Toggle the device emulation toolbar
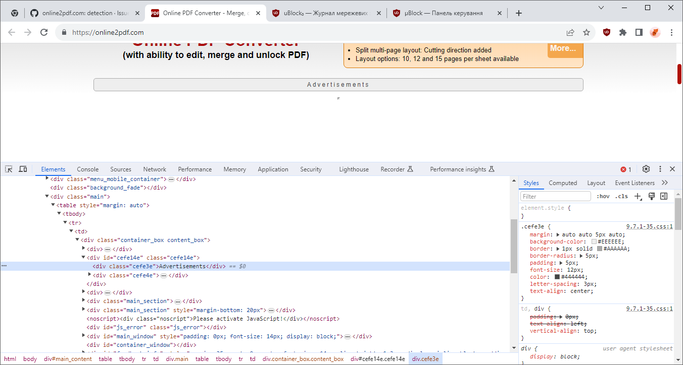Image resolution: width=683 pixels, height=365 pixels. [x=23, y=169]
